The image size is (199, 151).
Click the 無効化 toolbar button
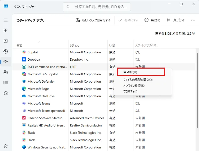click(x=152, y=20)
